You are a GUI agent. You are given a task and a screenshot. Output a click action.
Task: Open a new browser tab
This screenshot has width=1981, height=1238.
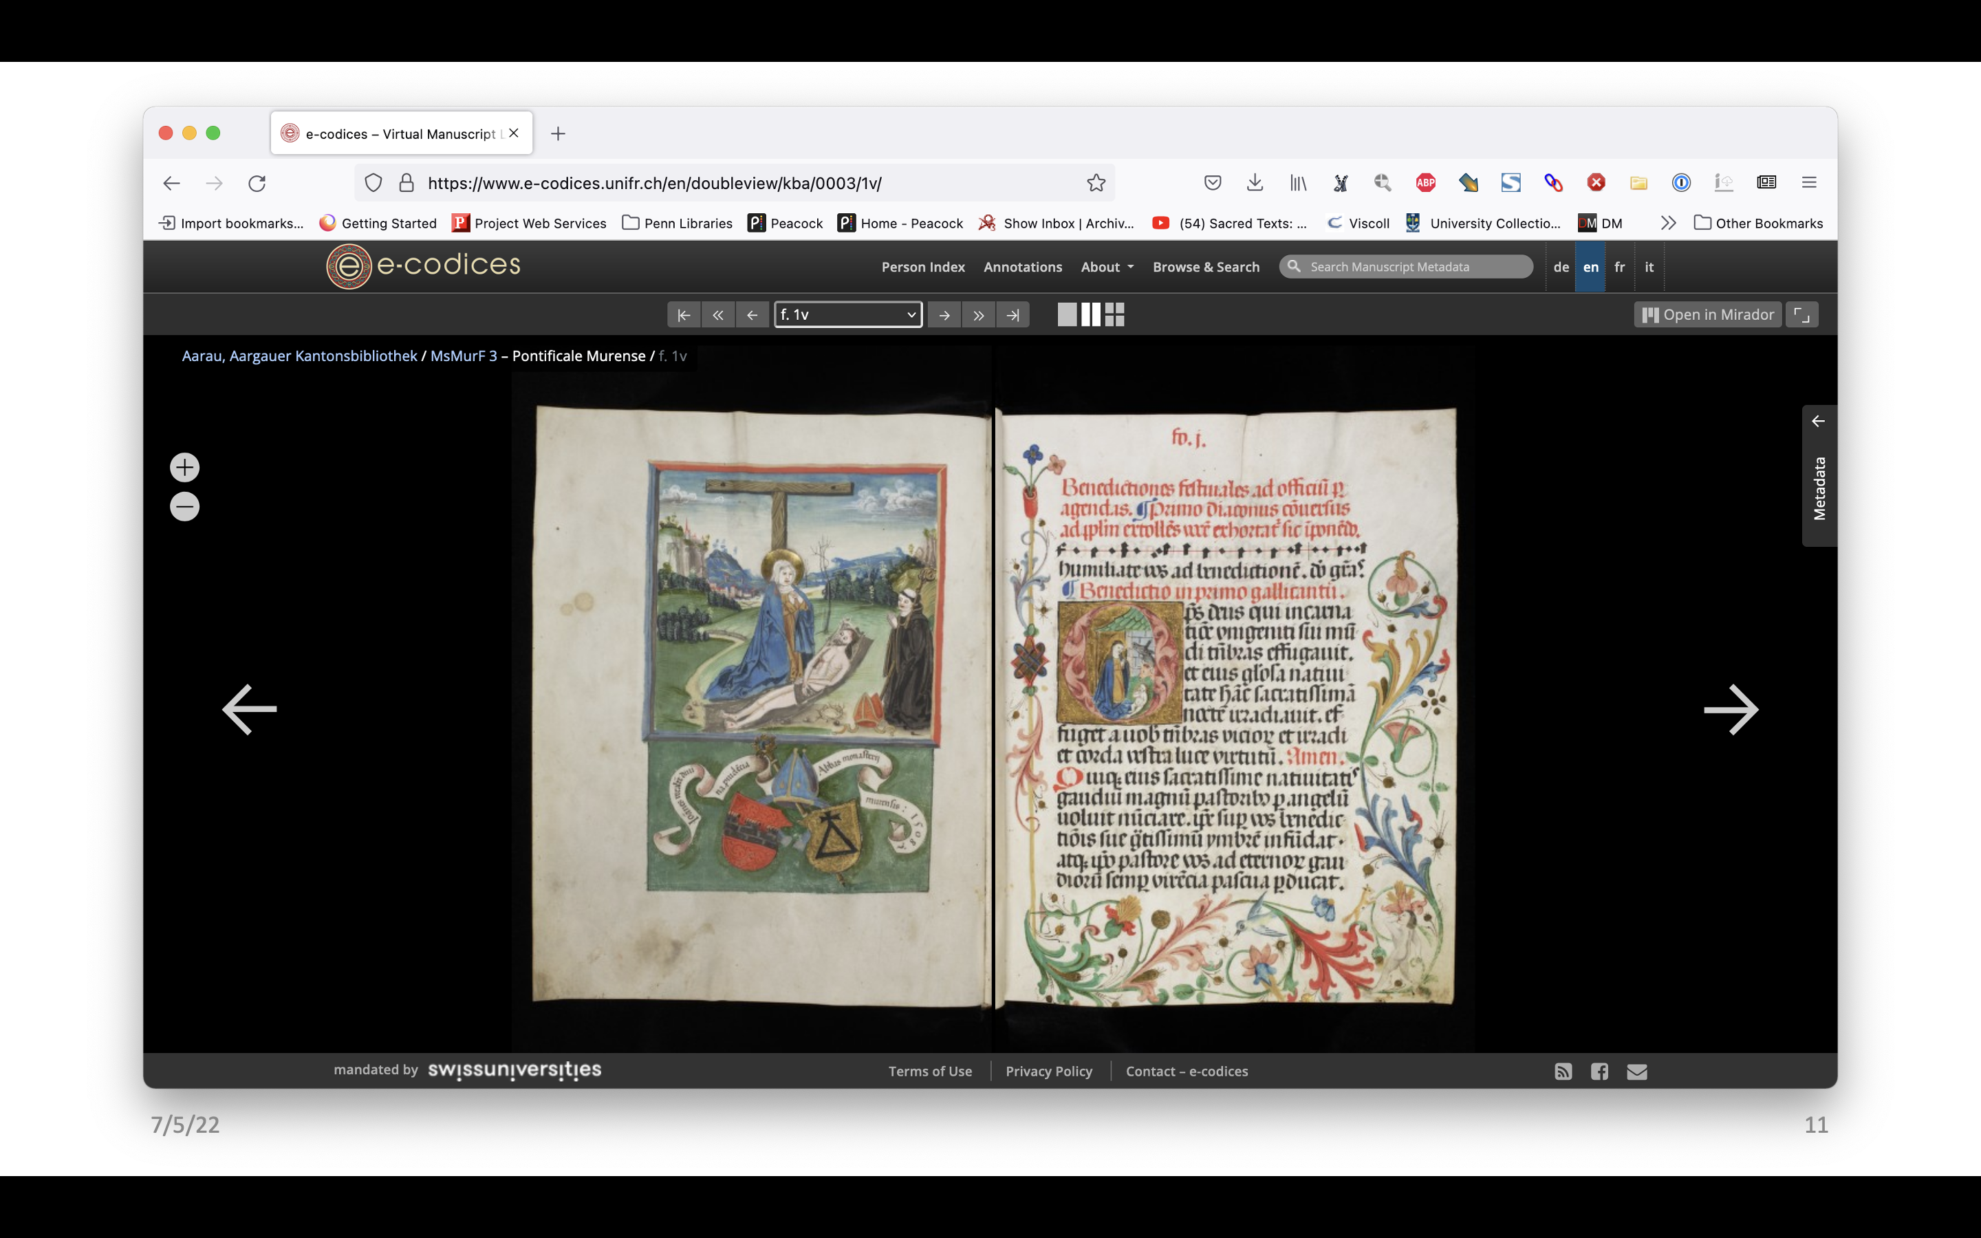[x=557, y=133]
